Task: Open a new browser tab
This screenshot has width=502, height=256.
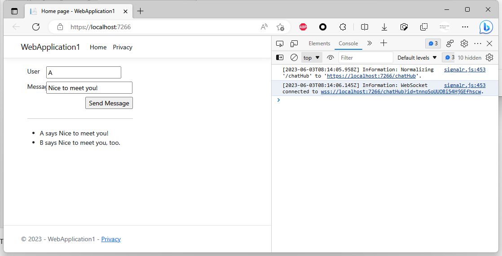Action: (140, 11)
